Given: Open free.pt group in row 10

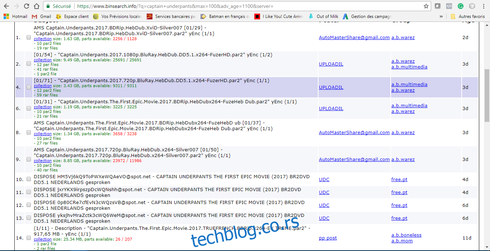Looking at the screenshot, I should (x=399, y=179).
